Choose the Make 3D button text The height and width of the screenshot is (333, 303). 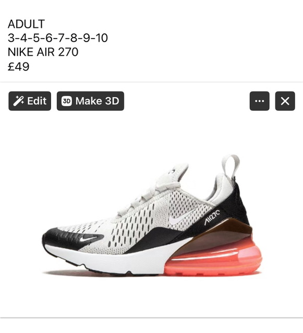tap(98, 101)
